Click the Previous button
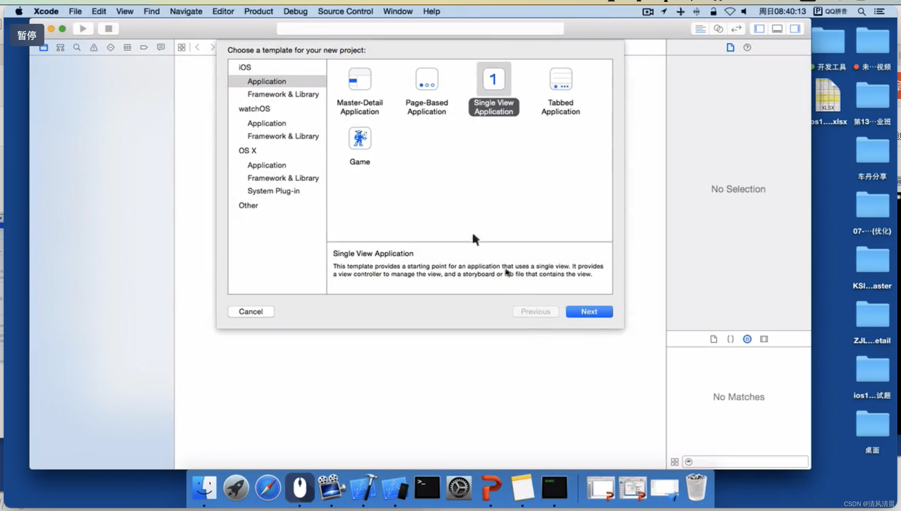Image resolution: width=901 pixels, height=511 pixels. point(535,311)
